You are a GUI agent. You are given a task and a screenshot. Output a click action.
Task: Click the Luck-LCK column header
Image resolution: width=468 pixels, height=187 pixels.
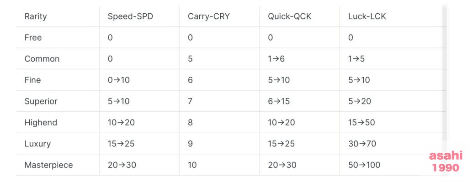367,16
